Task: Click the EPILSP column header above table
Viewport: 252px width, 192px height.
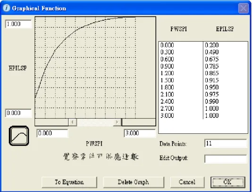Action: tap(225, 29)
